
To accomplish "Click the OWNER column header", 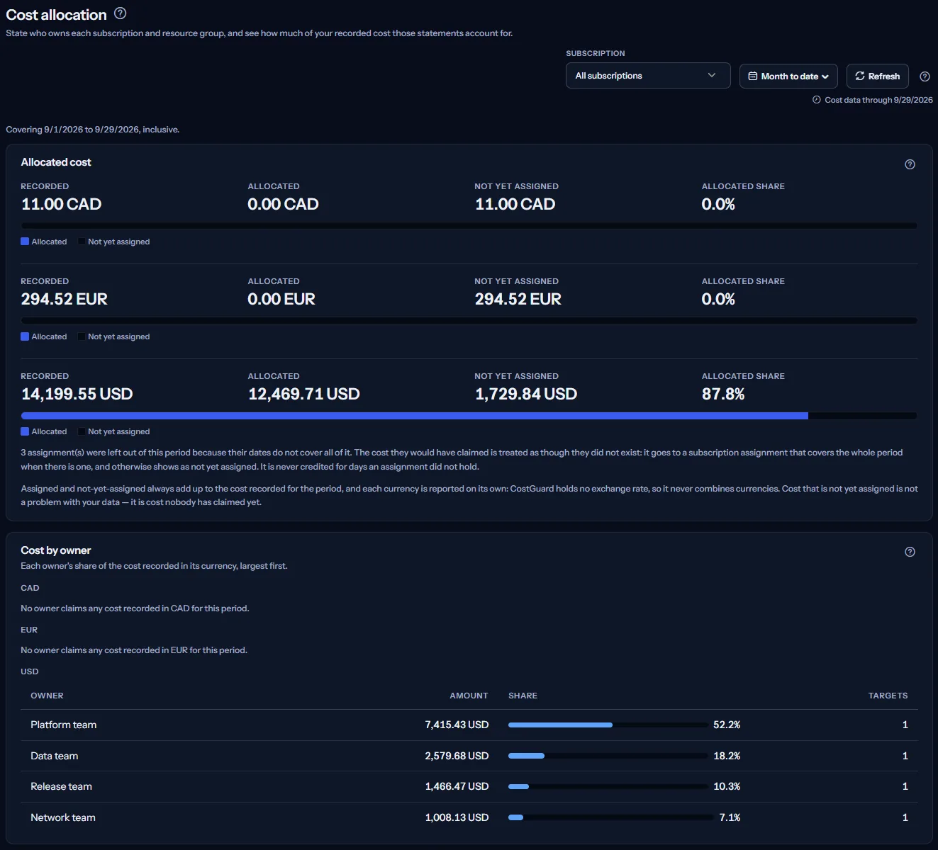I will click(47, 696).
